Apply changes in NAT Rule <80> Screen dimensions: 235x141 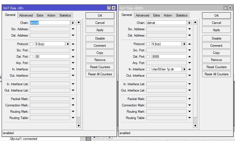pyautogui.click(x=100, y=30)
